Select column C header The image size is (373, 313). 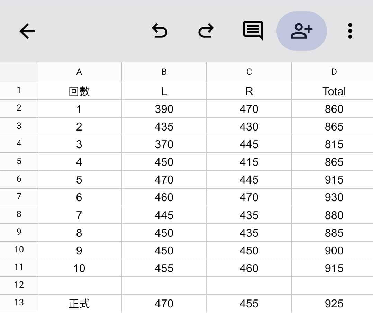(249, 72)
